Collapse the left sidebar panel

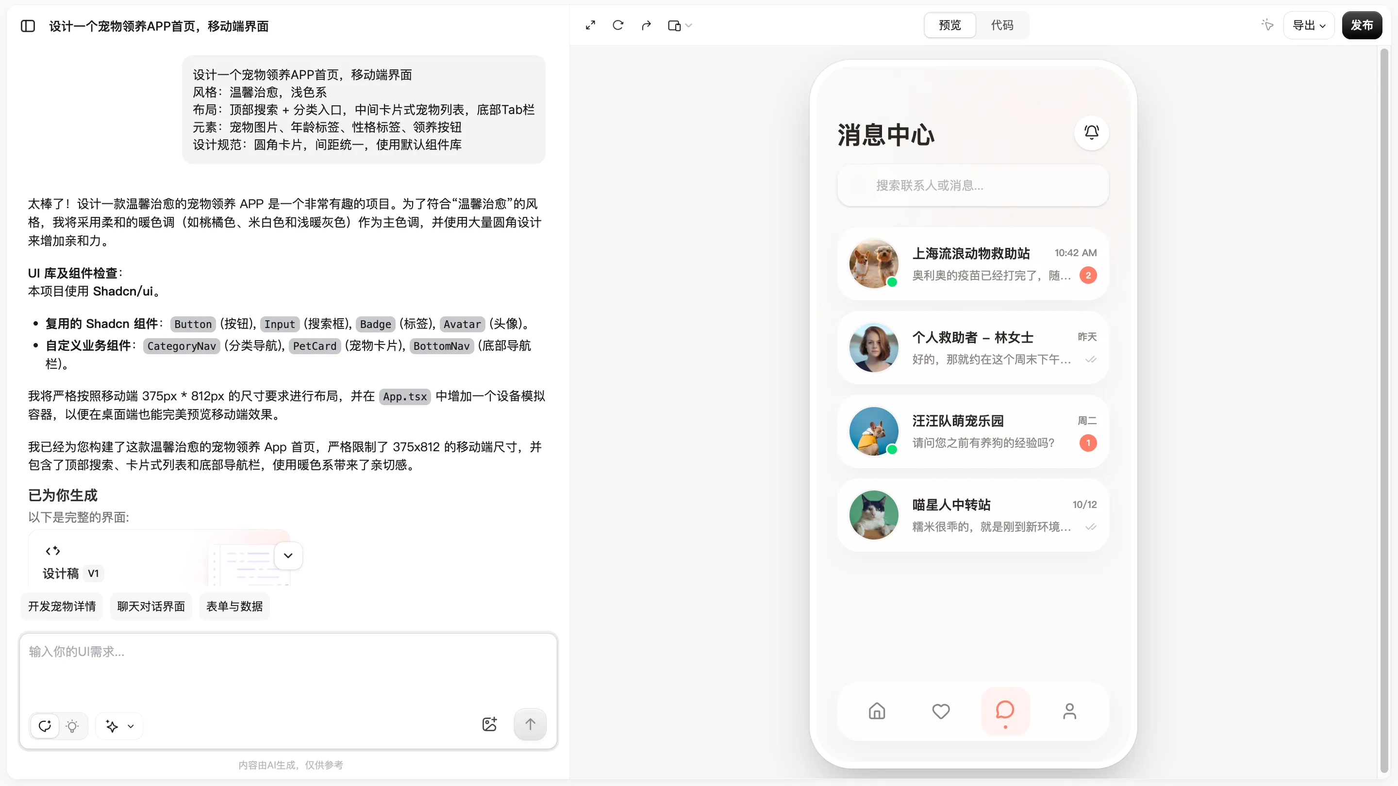point(28,26)
